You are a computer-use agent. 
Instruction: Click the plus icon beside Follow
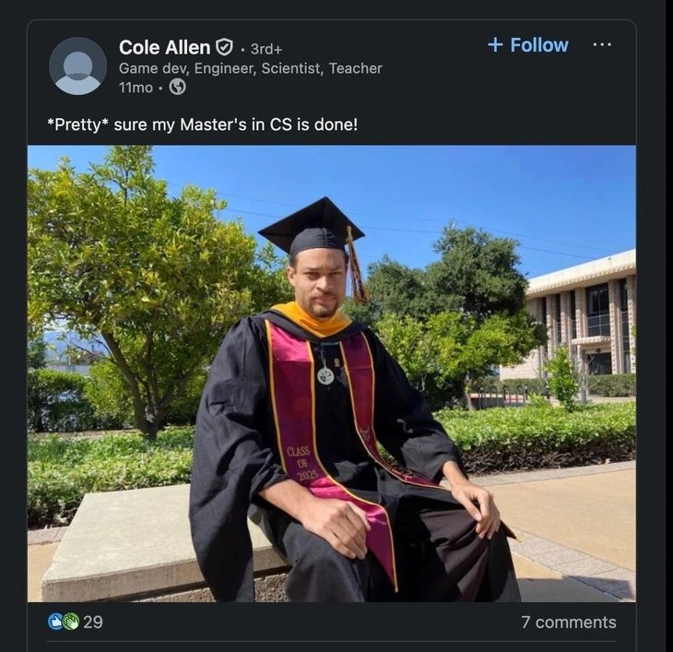coord(495,45)
